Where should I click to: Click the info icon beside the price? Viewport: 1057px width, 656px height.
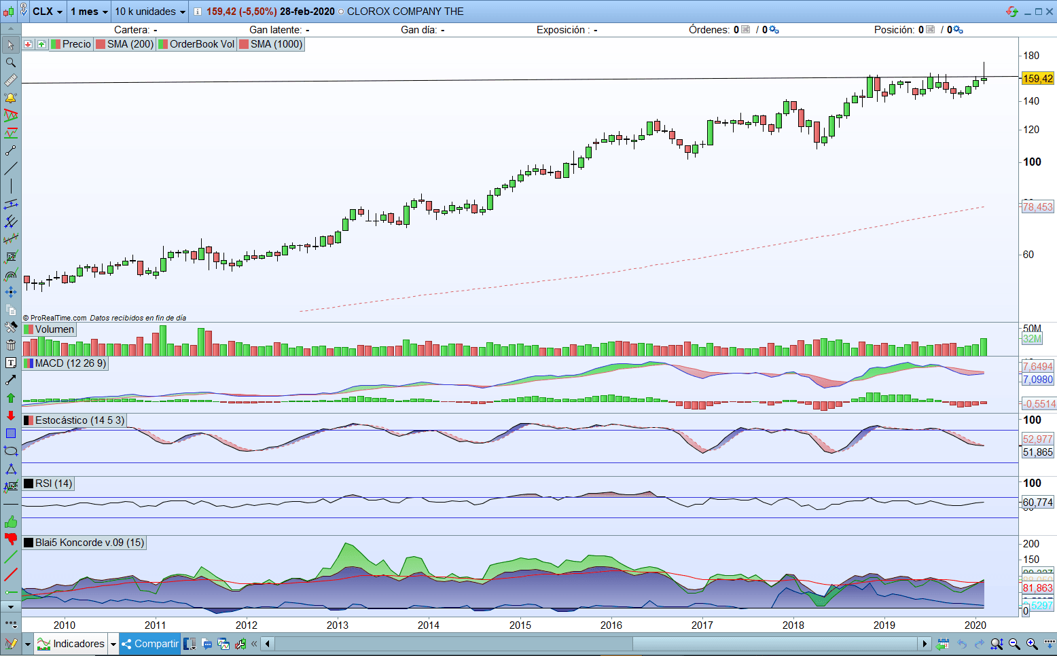pos(198,12)
